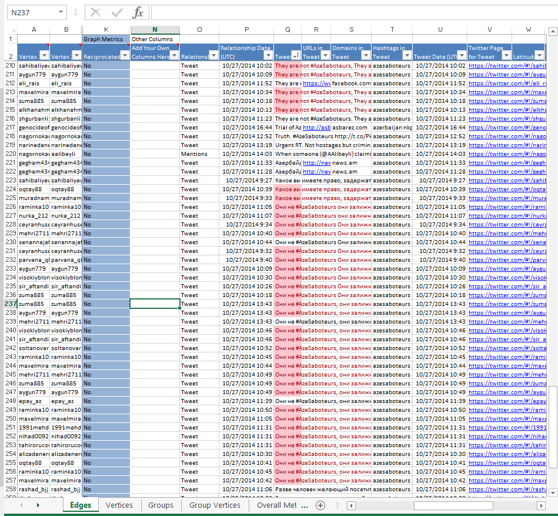The image size is (558, 516).
Task: Click the Name Box showing N237
Action: tap(33, 12)
